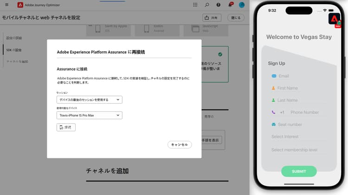Open Select membership level picker on phone
Viewport: 348px width, 195px height.
[298, 150]
